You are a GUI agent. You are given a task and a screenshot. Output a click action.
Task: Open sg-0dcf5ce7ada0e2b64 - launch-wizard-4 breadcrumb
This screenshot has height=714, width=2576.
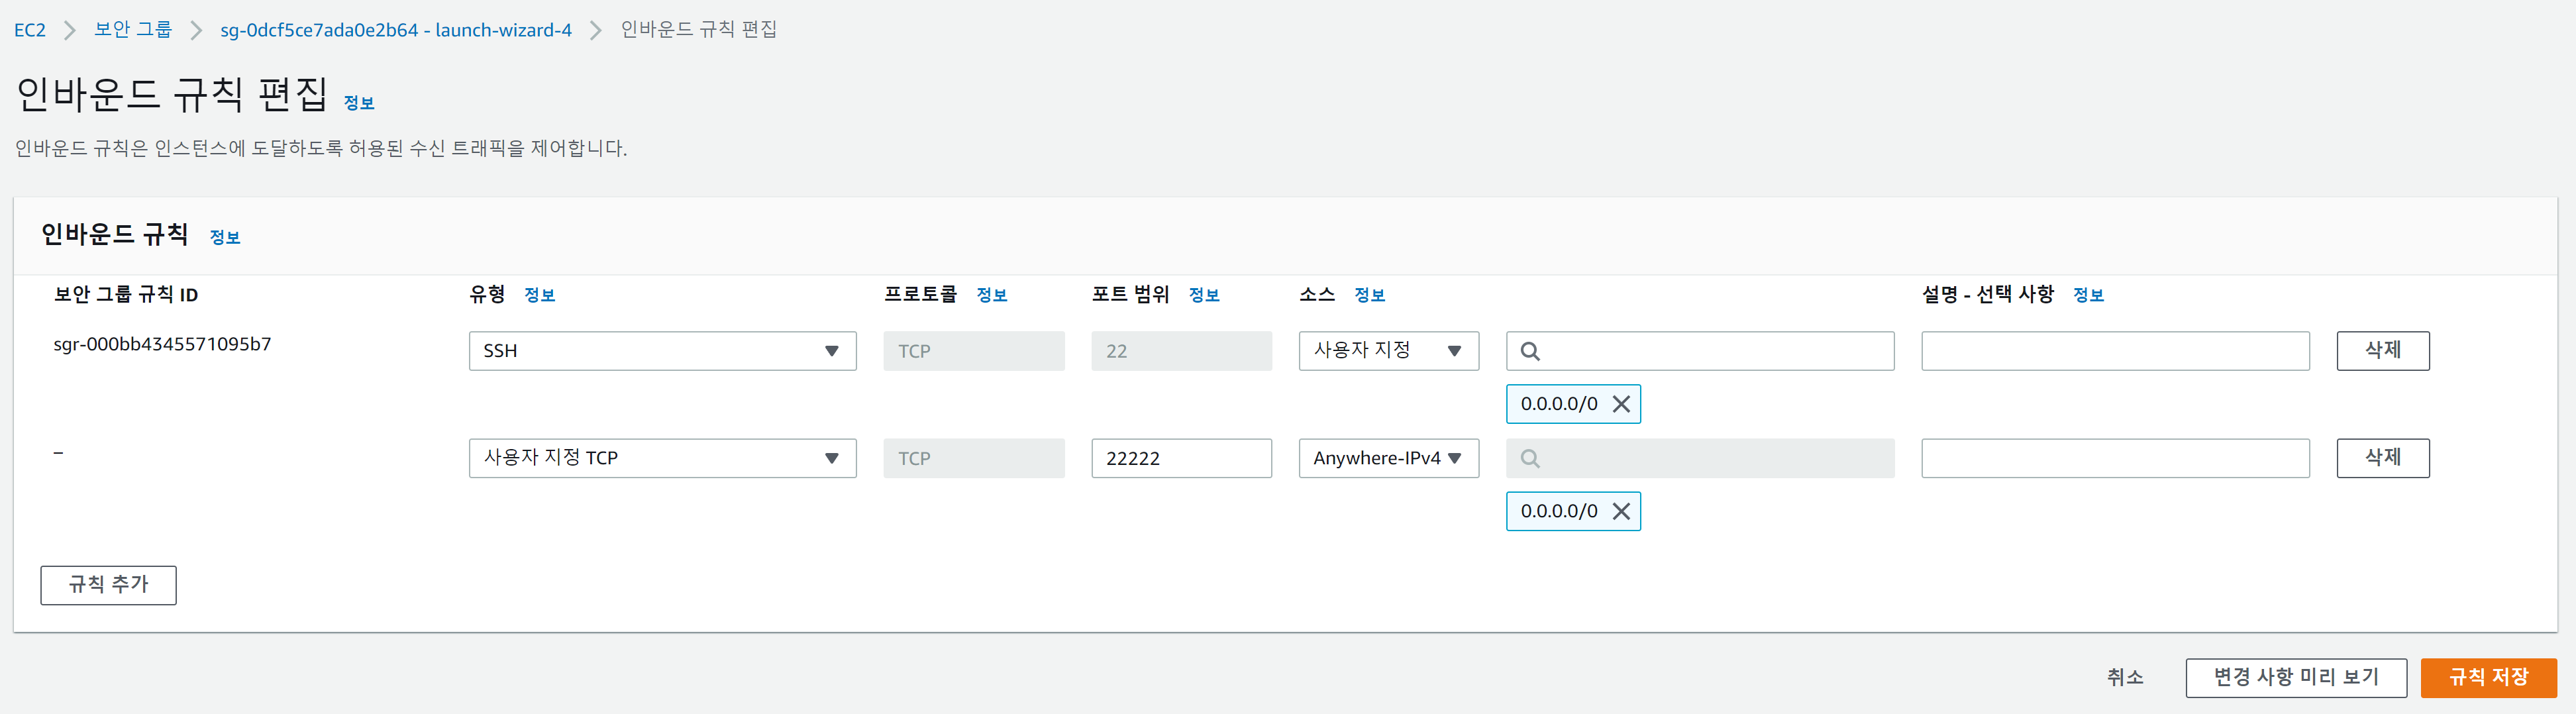396,30
